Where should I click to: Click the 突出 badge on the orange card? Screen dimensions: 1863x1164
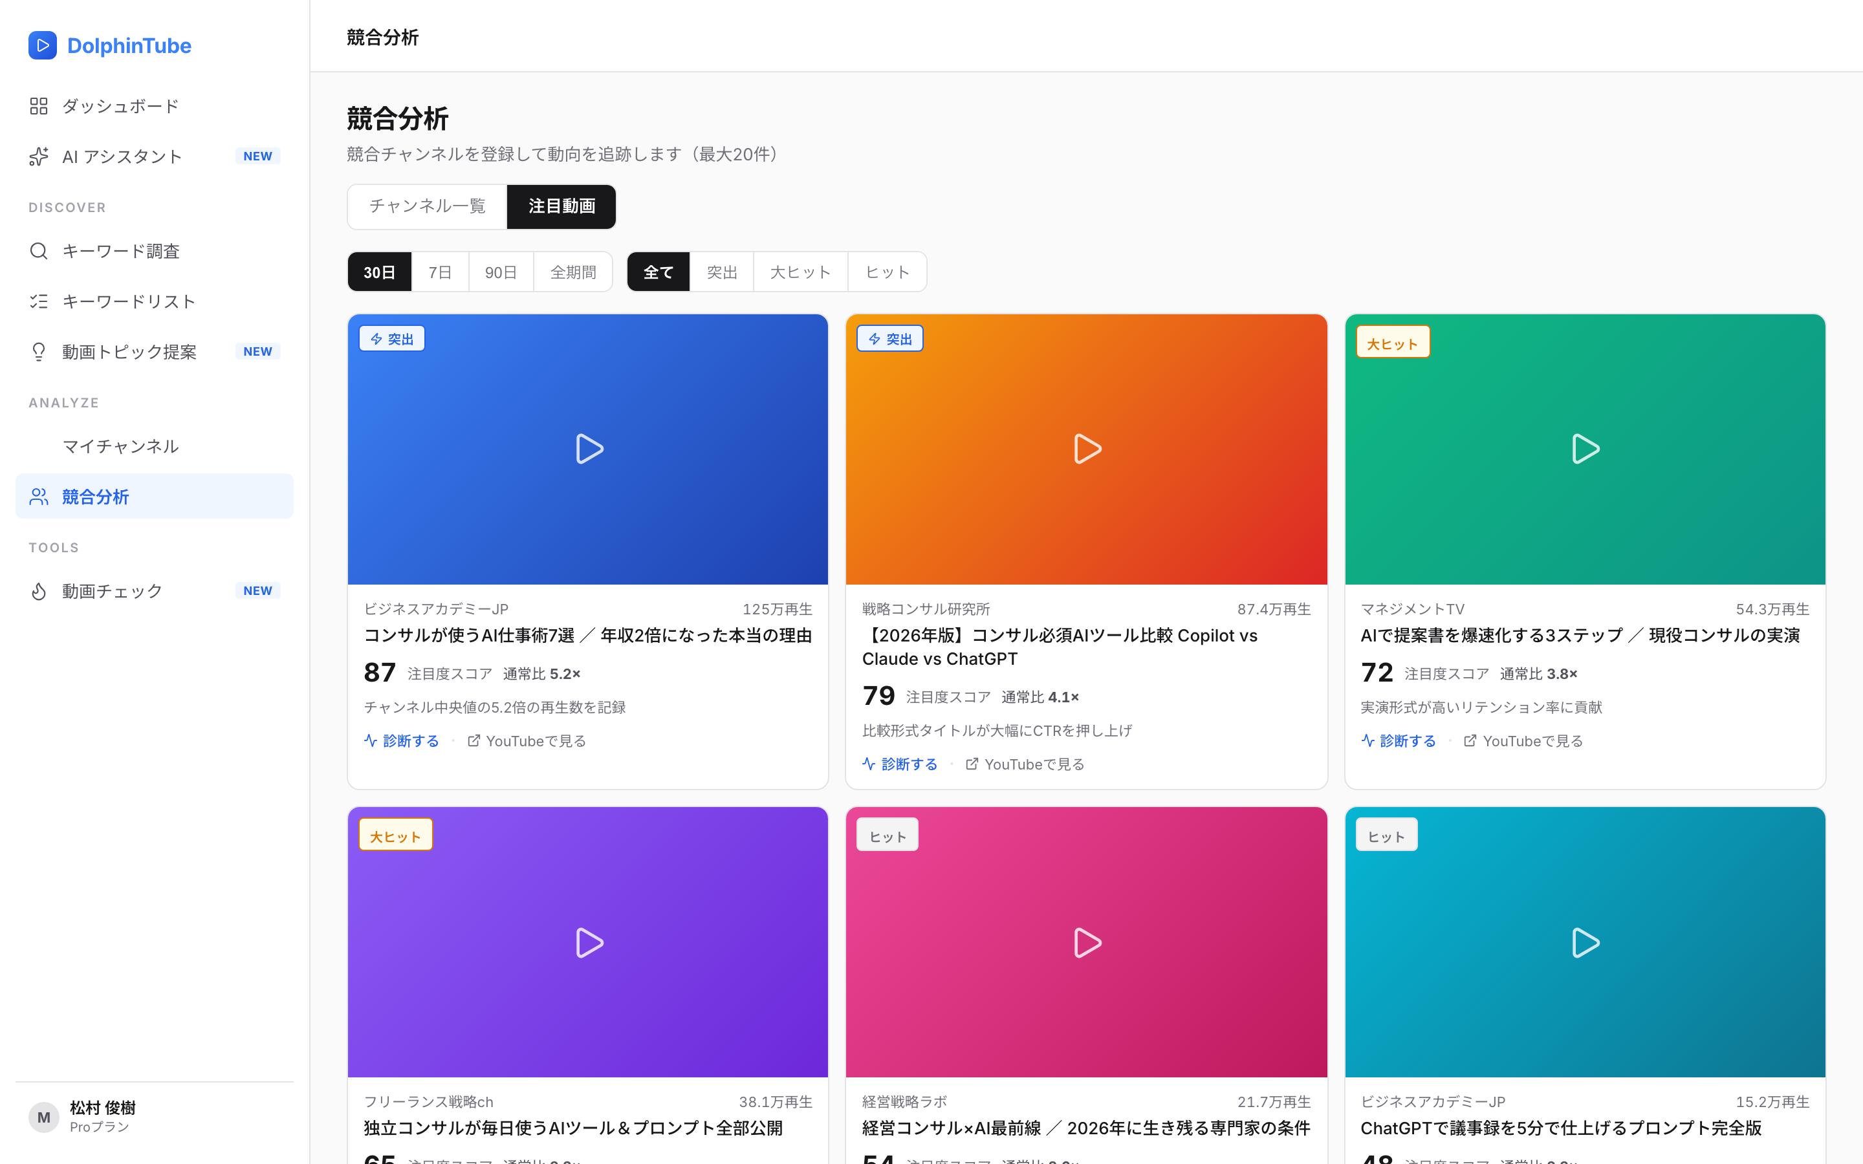[x=890, y=339]
